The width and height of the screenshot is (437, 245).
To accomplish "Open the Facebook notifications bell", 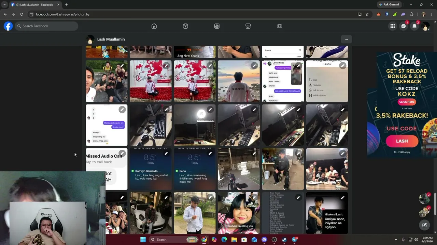I will pos(414,26).
